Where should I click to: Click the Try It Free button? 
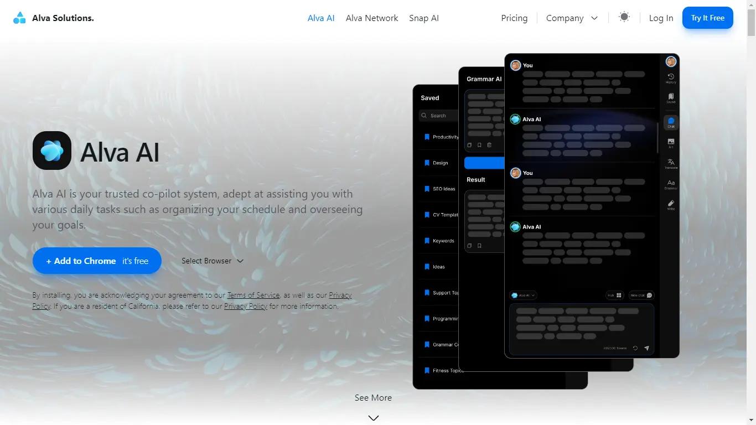tap(707, 18)
